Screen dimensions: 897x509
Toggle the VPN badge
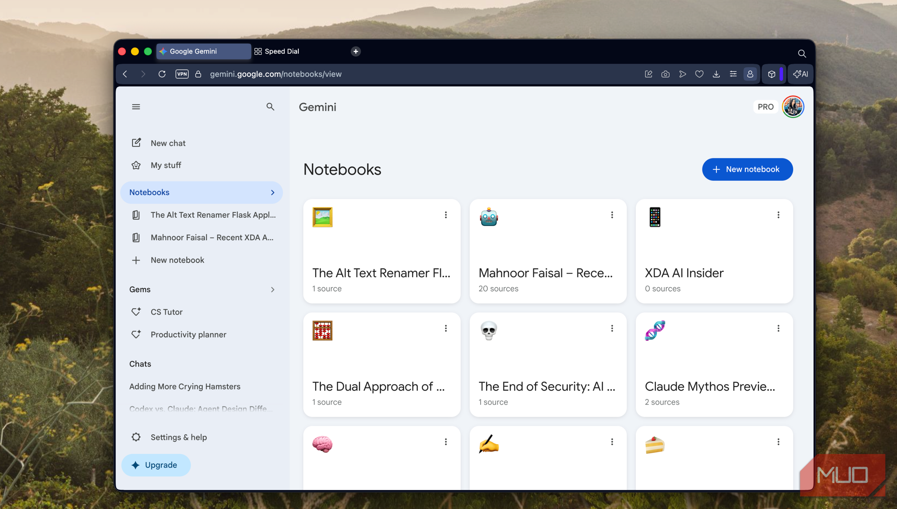click(x=182, y=74)
